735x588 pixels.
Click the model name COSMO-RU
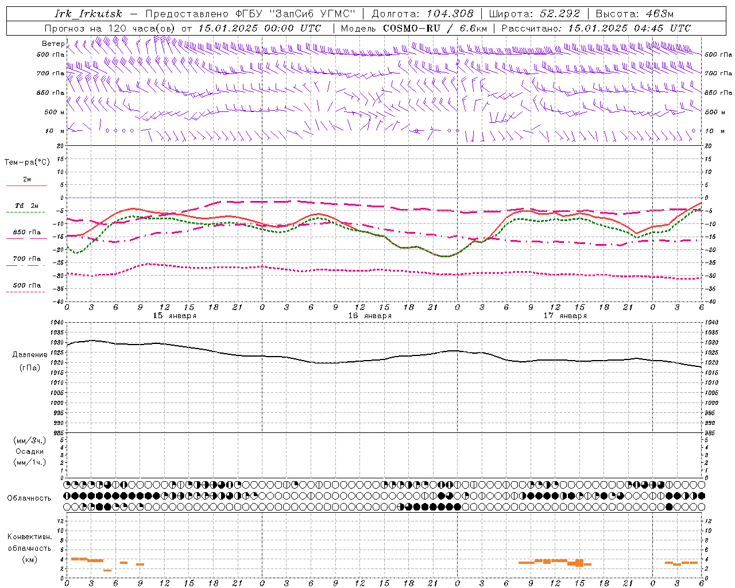pos(411,28)
